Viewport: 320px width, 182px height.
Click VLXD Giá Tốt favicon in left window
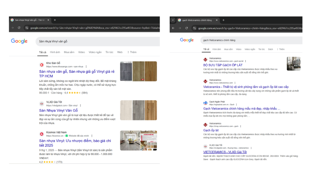[42, 104]
